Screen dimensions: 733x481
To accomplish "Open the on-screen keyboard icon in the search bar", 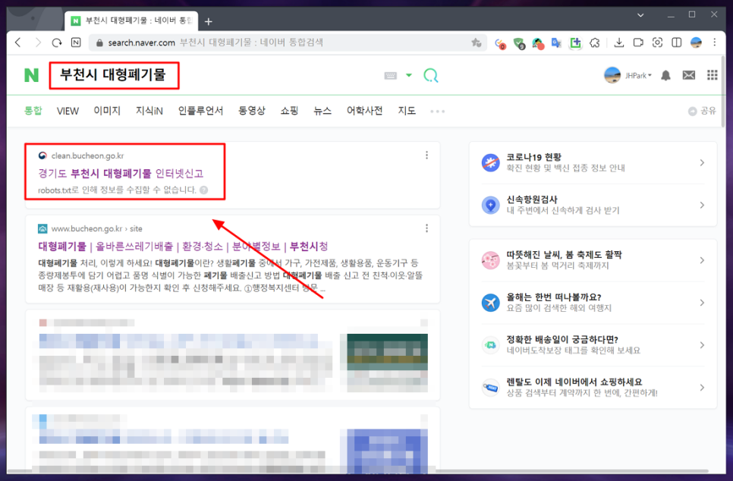I will coord(390,76).
